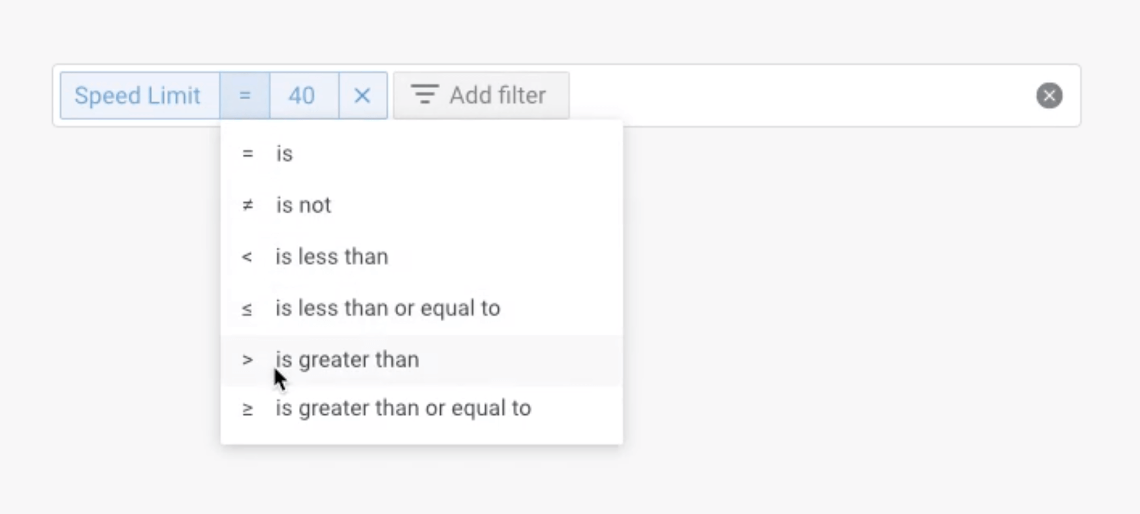Choose the "is not" operator

click(x=303, y=205)
